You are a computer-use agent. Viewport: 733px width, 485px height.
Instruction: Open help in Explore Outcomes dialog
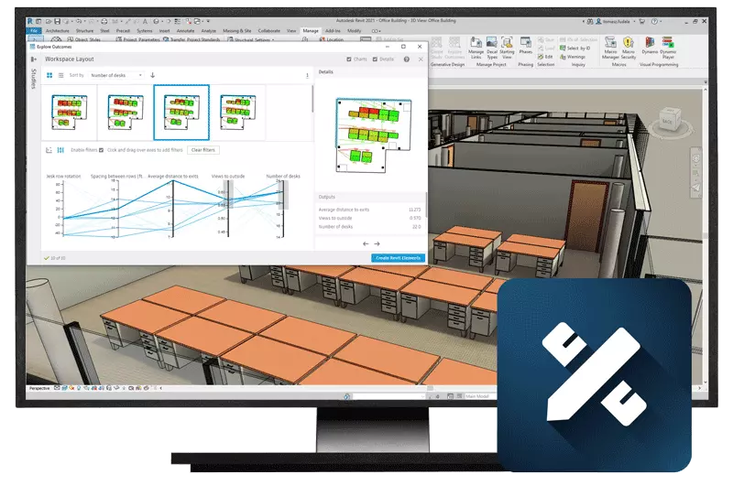click(x=407, y=59)
